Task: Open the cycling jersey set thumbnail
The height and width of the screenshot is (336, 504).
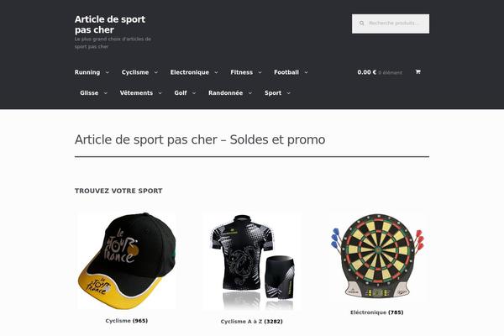Action: (x=252, y=261)
